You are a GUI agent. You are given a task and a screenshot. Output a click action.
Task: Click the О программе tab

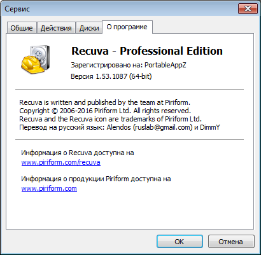point(127,27)
